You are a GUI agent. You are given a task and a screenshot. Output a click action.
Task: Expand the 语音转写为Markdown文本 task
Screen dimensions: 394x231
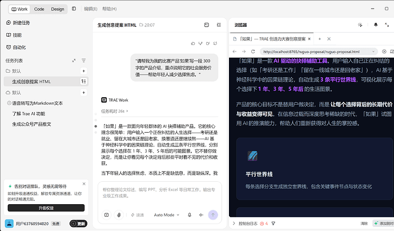tap(9, 103)
